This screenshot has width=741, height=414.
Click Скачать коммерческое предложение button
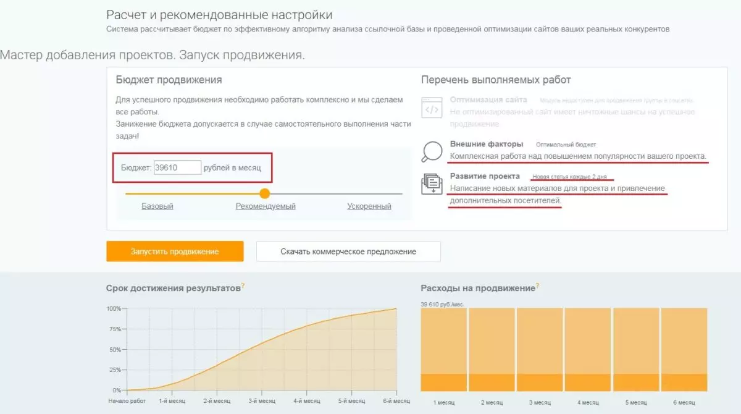point(348,251)
